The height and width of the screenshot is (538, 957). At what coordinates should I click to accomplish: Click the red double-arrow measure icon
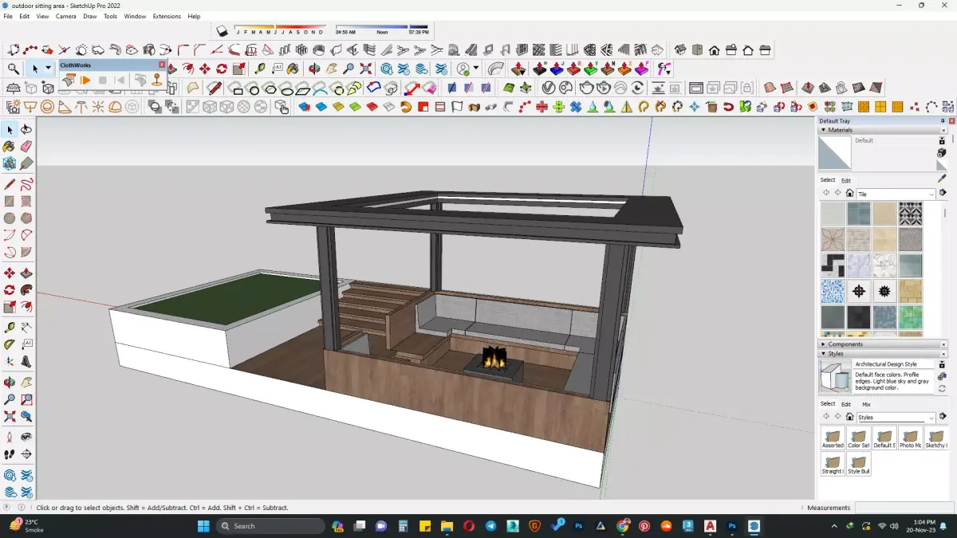[x=412, y=88]
